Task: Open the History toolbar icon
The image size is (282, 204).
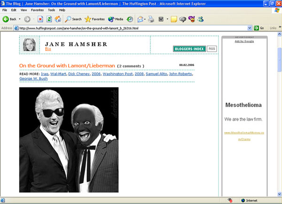Action: 130,19
